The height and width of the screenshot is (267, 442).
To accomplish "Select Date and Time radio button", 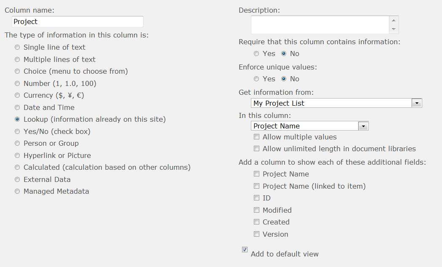I will click(x=17, y=107).
